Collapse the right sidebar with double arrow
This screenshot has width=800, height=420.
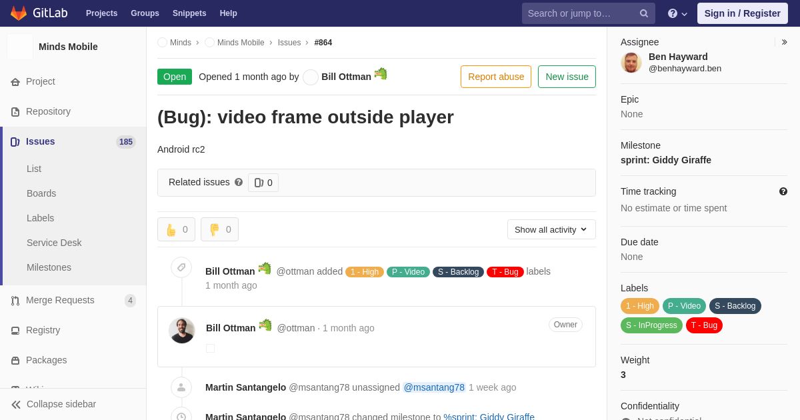(x=784, y=42)
